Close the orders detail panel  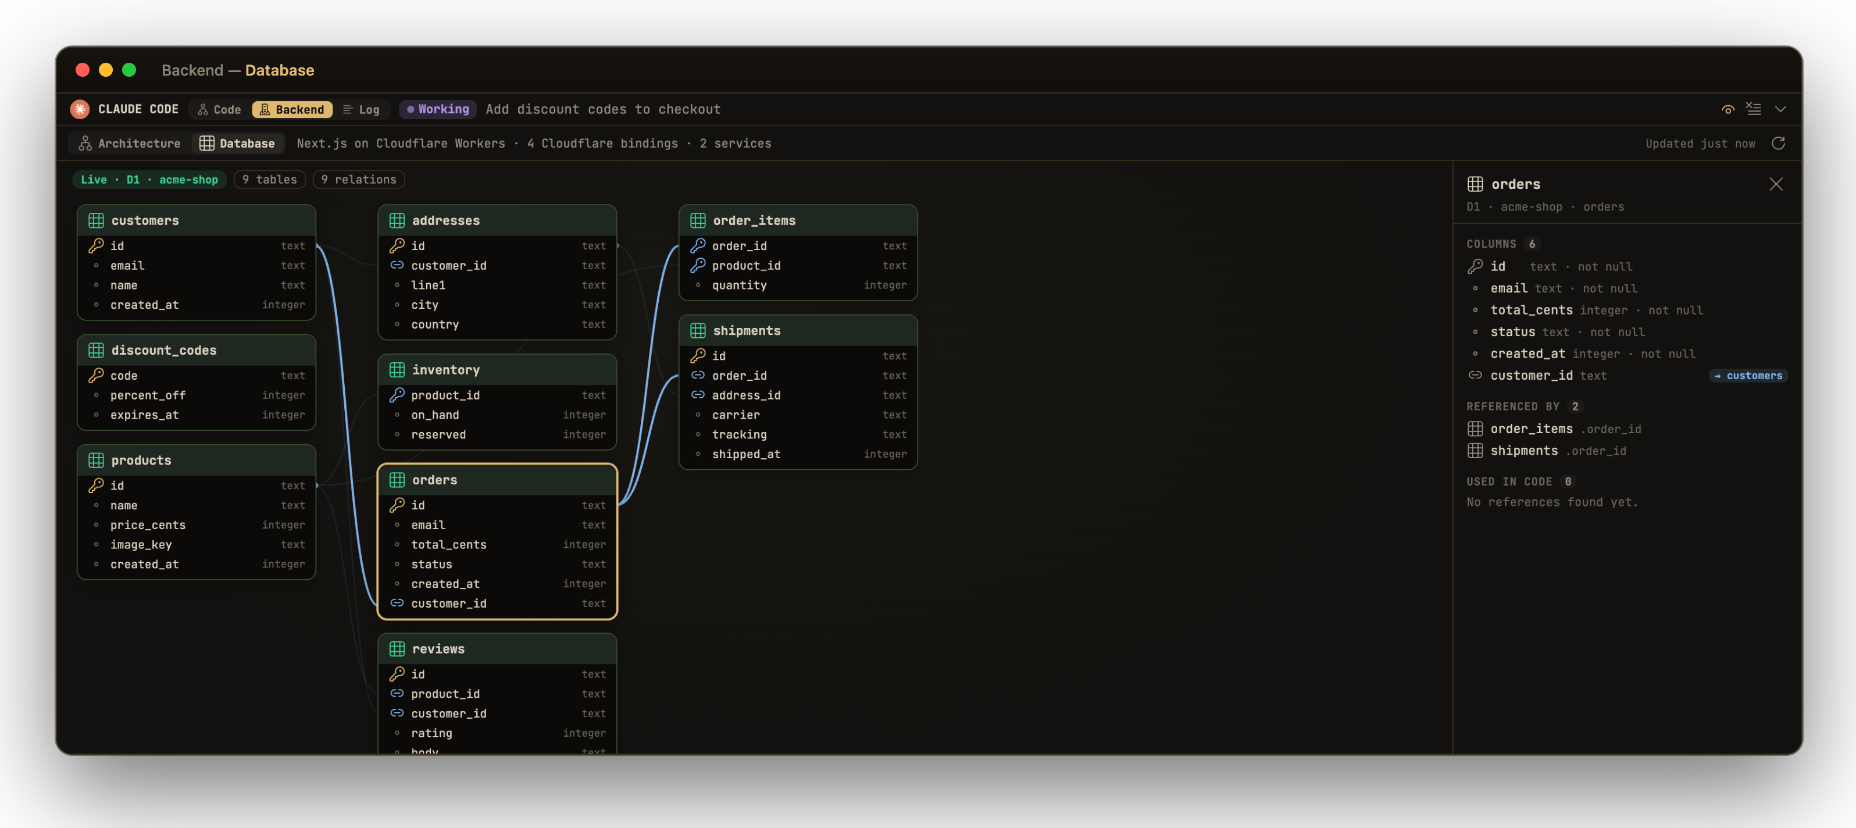1776,184
